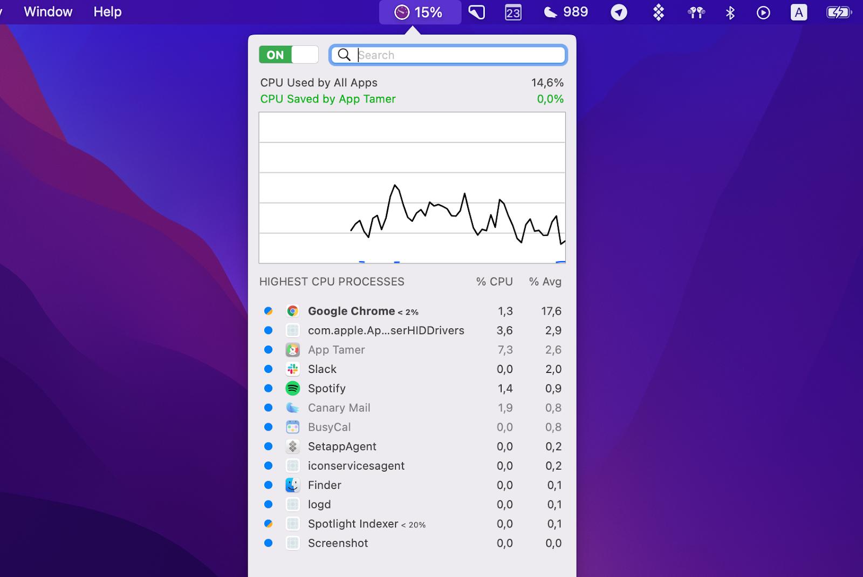The width and height of the screenshot is (863, 577).
Task: Click the SetappAgent app icon
Action: click(292, 446)
